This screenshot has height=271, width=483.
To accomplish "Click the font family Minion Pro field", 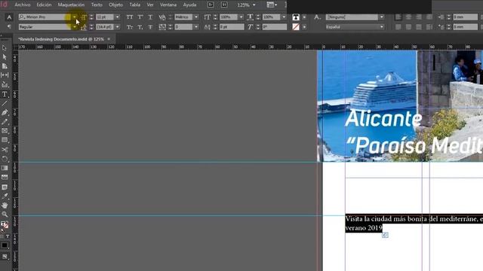I will tap(45, 17).
